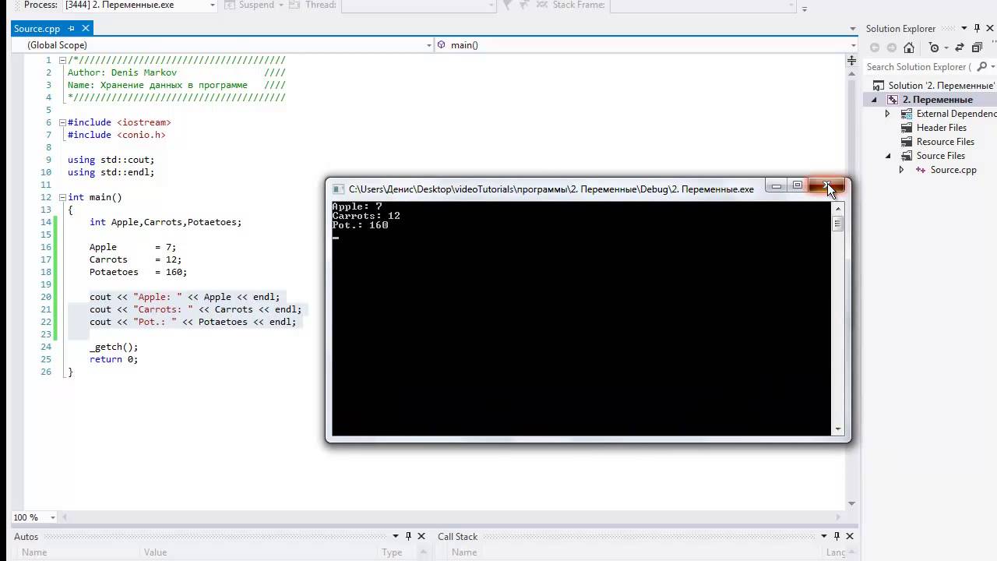Open Solution Explorer window options arrow
This screenshot has width=997, height=561.
pyautogui.click(x=964, y=29)
